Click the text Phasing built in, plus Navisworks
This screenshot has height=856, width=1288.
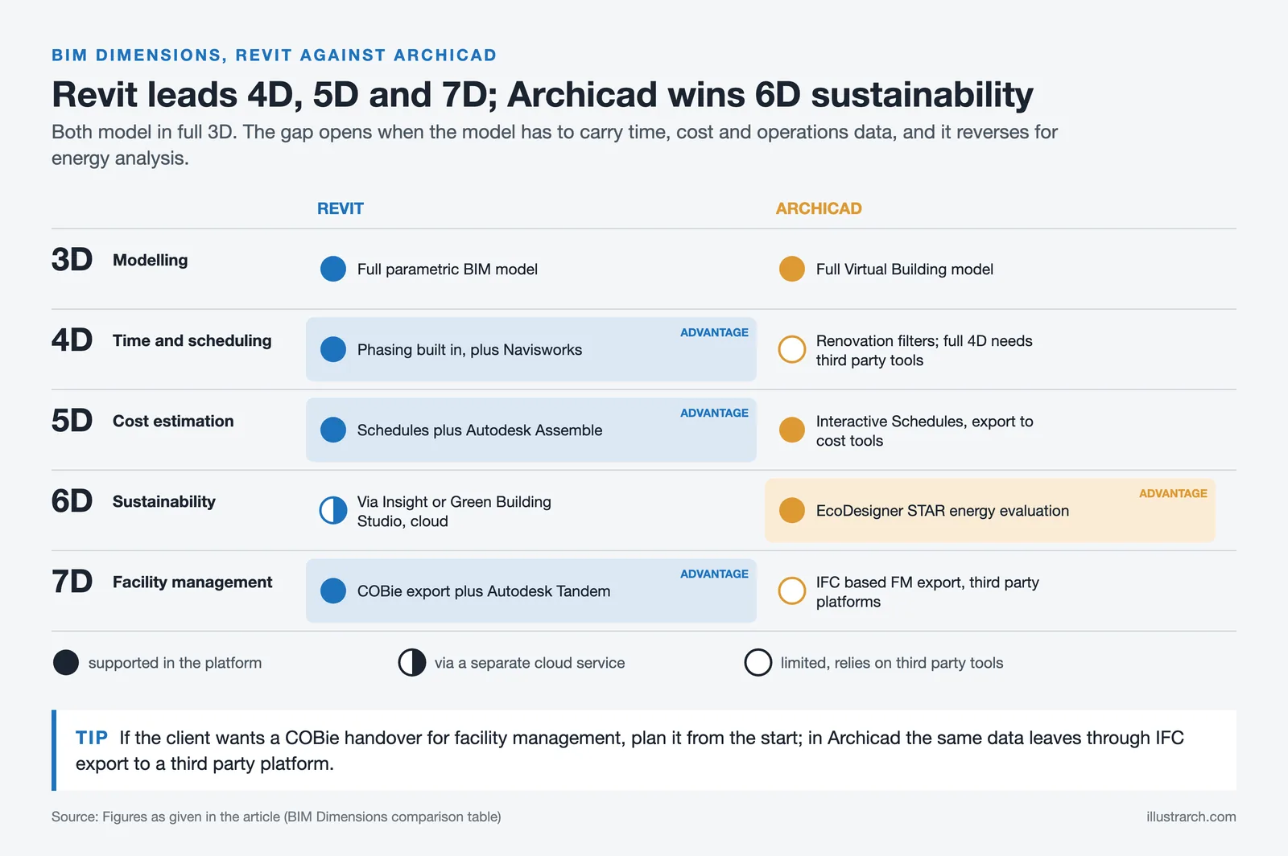pos(469,350)
